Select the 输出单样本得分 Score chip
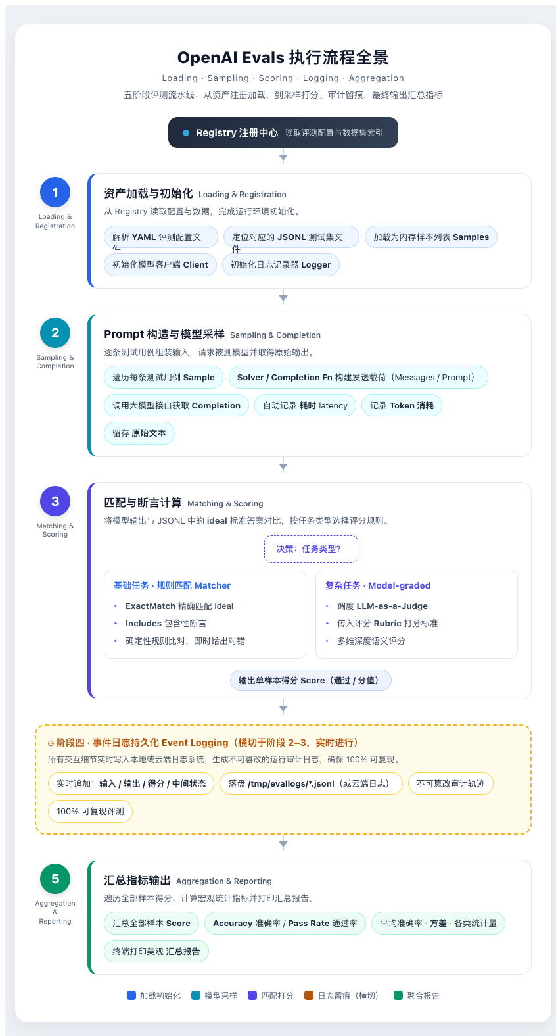 pos(311,680)
